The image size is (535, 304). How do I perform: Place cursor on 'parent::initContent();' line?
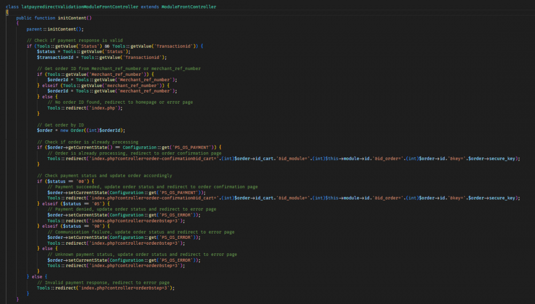coord(55,29)
